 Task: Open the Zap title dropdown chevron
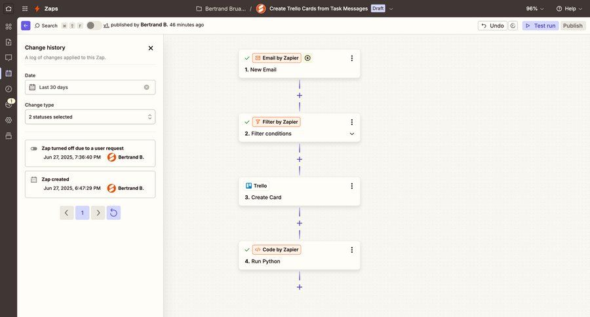tap(391, 9)
